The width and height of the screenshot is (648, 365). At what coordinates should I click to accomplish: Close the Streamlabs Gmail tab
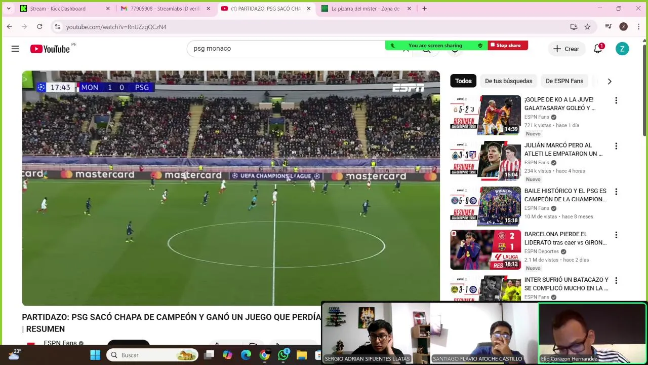click(208, 9)
